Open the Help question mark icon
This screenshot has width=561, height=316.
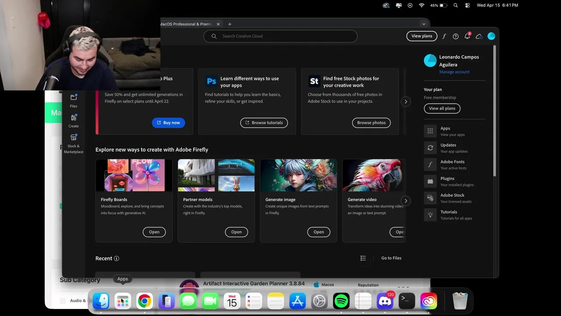tap(456, 36)
